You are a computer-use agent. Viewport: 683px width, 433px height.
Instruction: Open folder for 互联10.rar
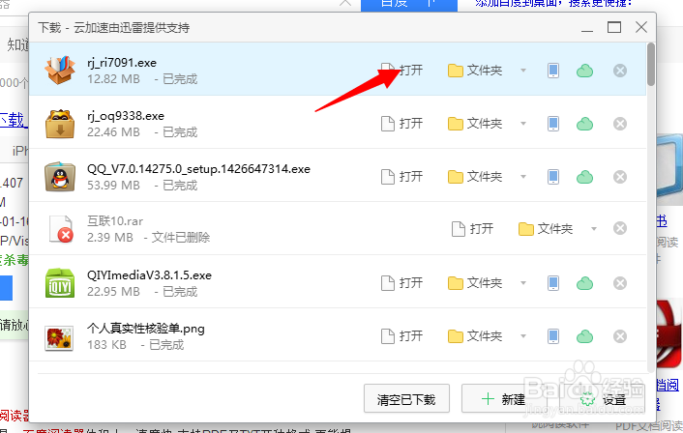point(546,228)
